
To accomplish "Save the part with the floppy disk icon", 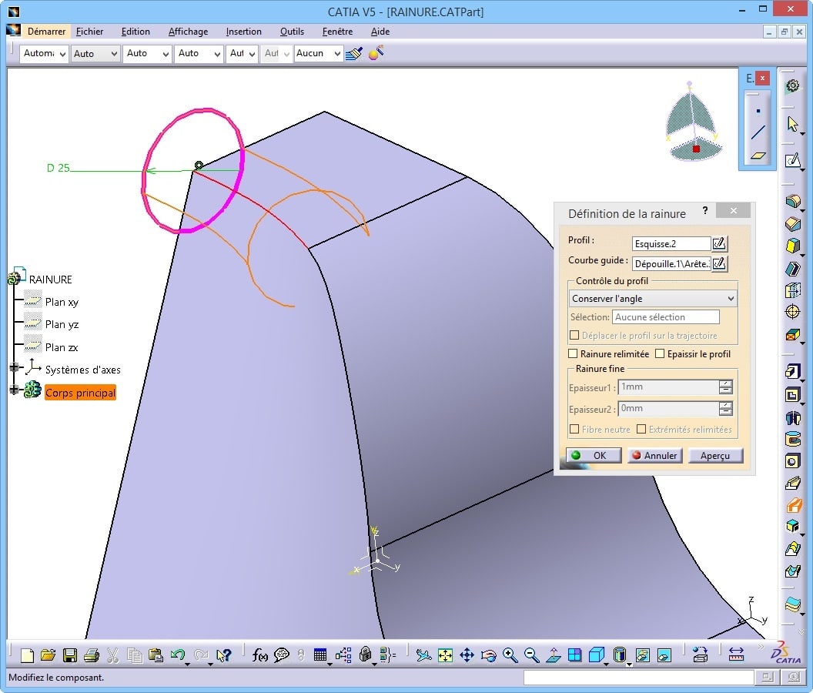I will click(70, 655).
